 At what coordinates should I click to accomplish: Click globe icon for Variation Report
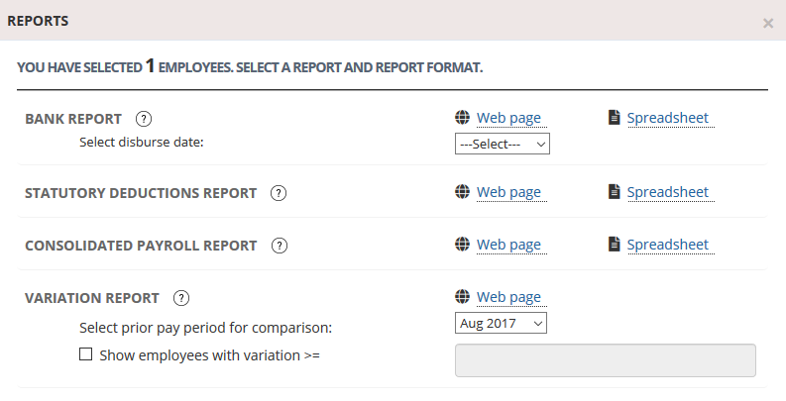[x=462, y=297]
